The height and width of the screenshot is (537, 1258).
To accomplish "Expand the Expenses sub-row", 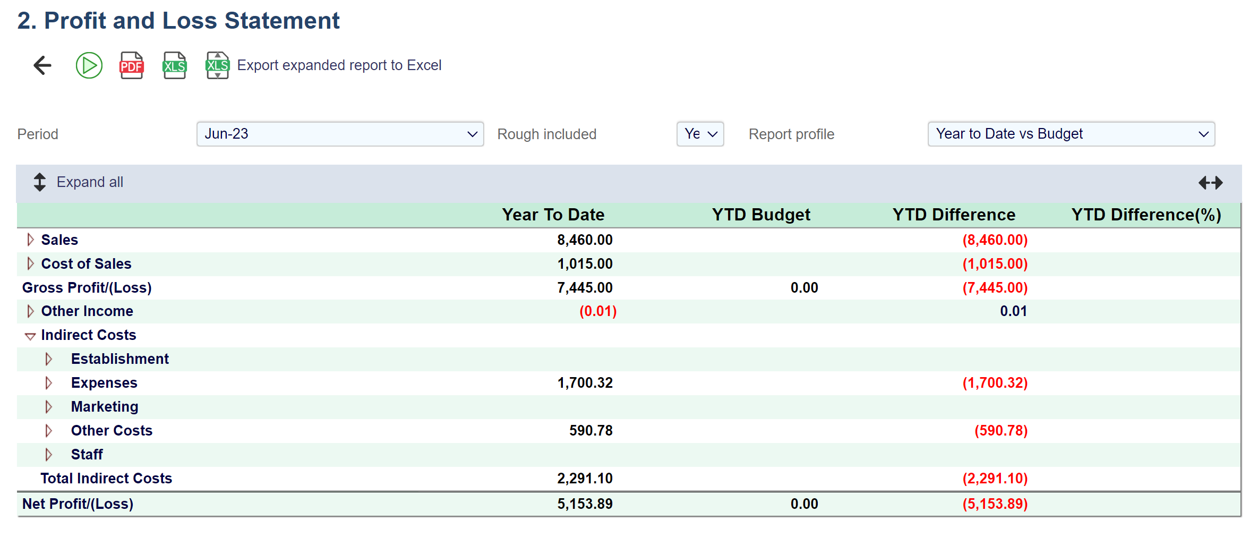I will click(49, 383).
